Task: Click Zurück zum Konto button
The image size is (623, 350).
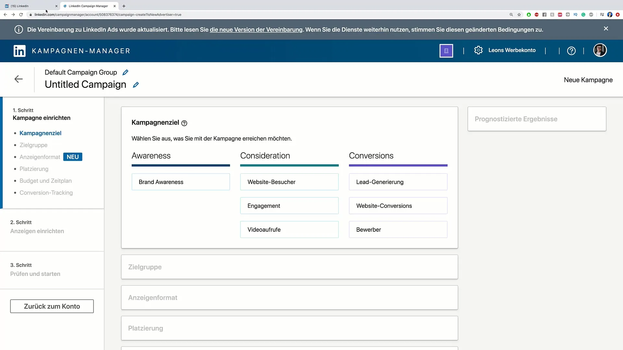Action: [x=52, y=306]
